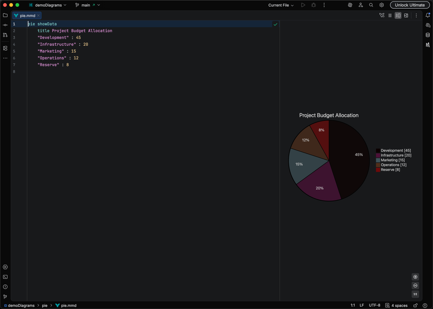Click the Marketing legend color swatch
The image size is (433, 309).
click(378, 160)
